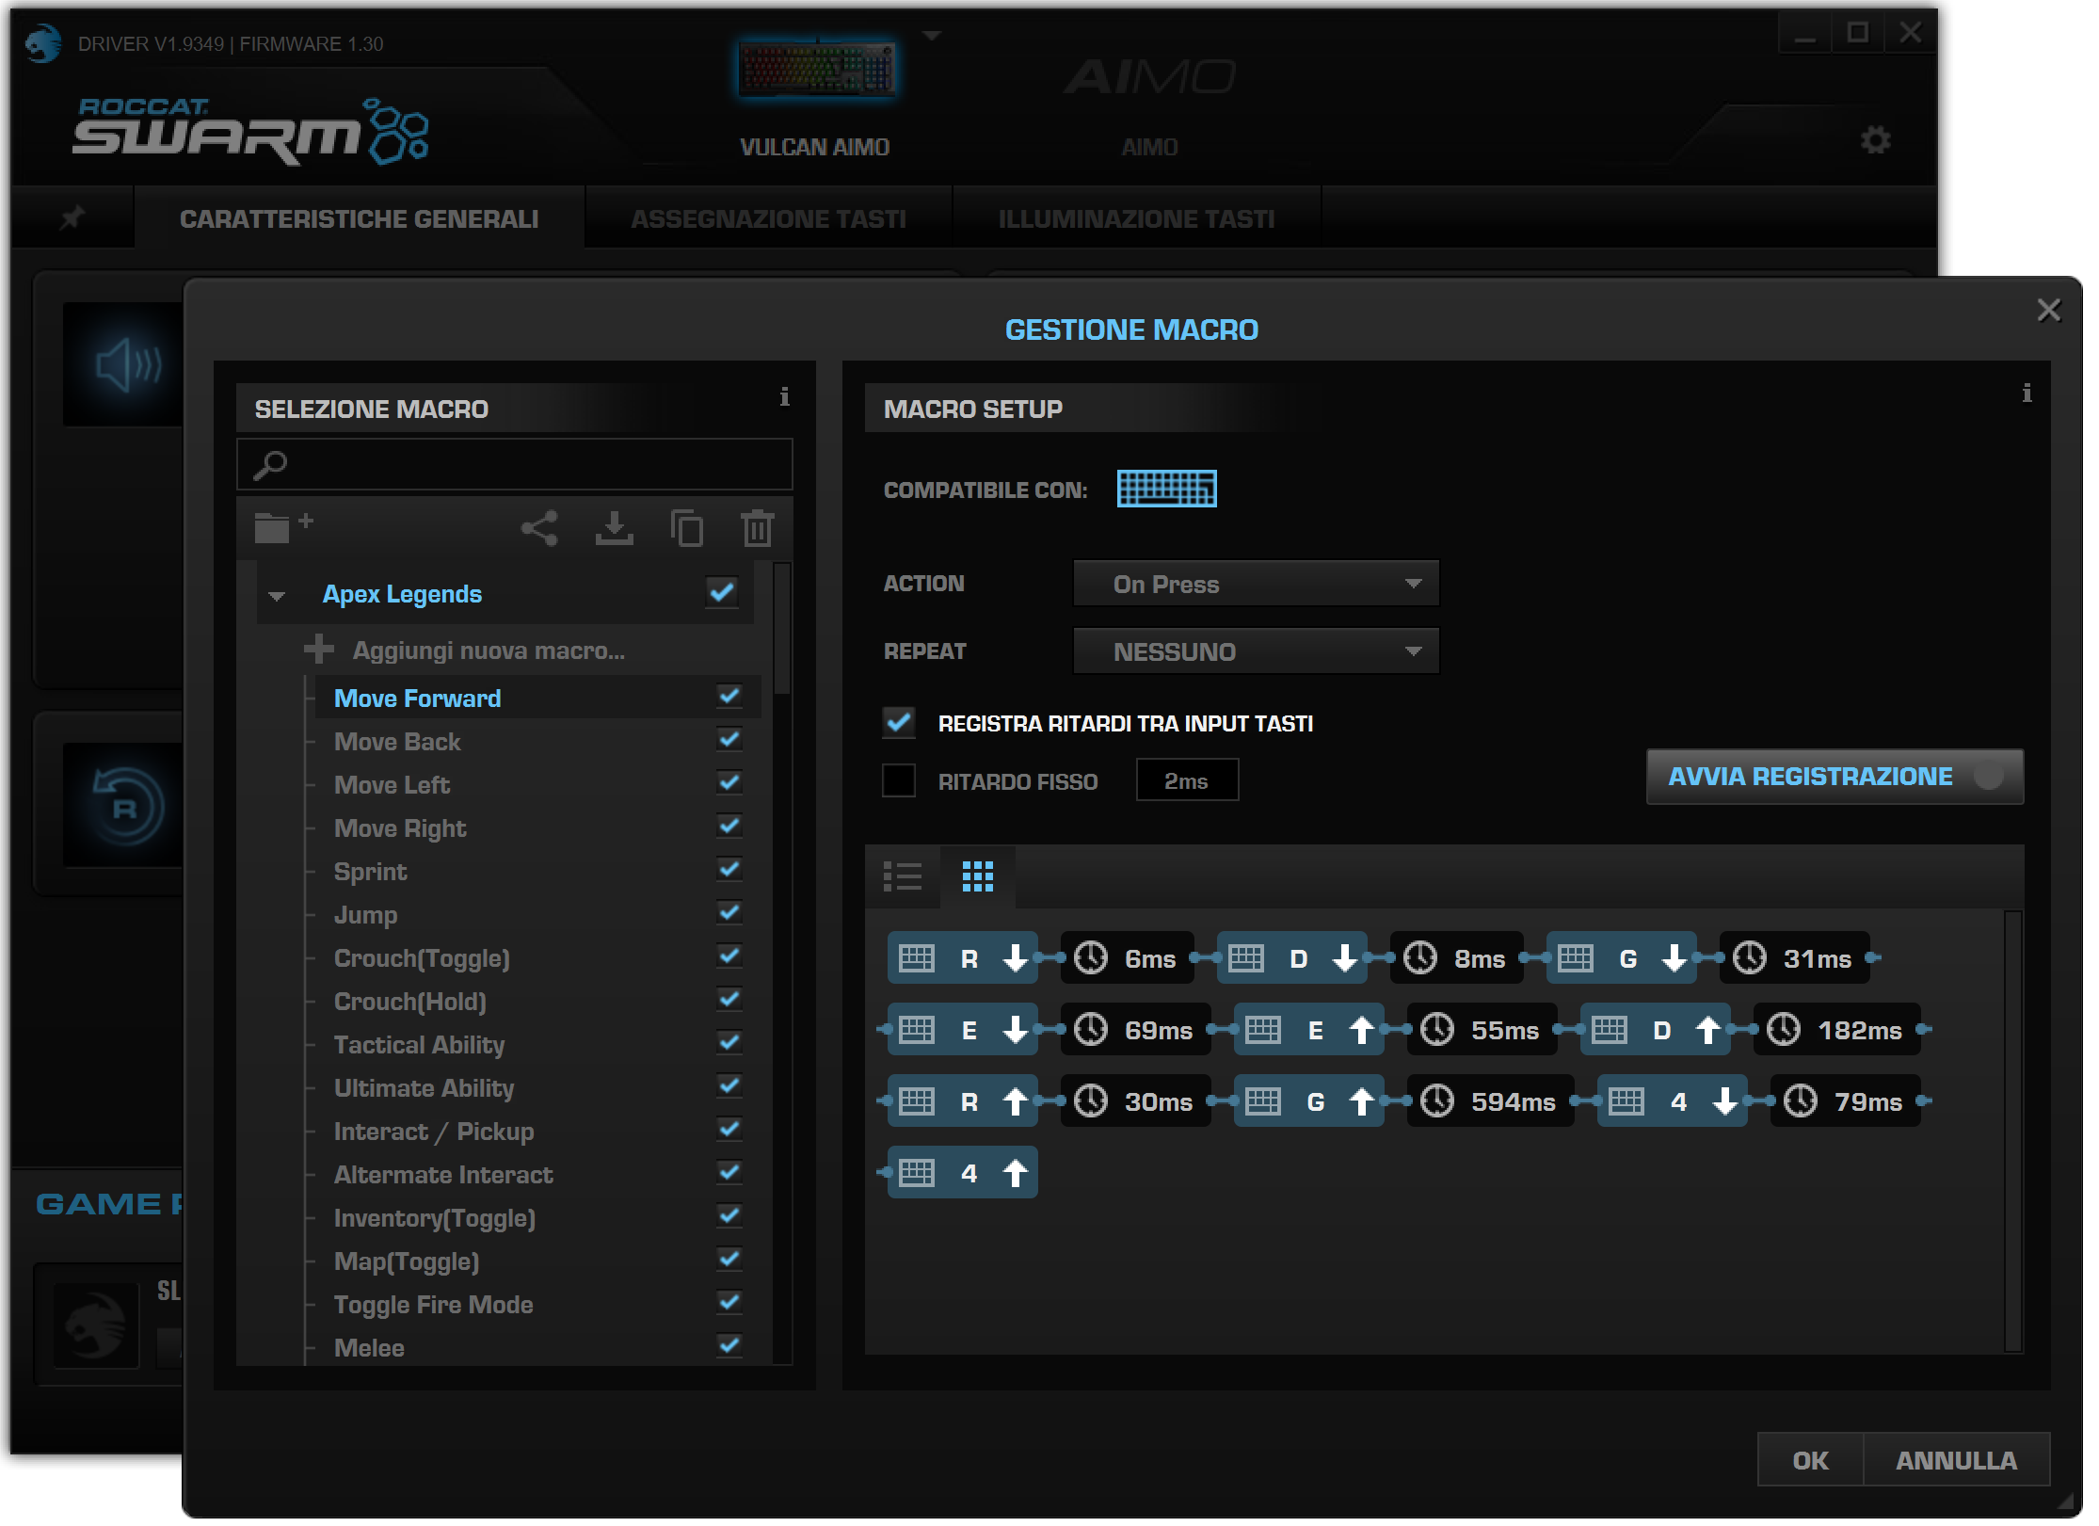Select the G key-down event
This screenshot has width=2099, height=1526.
coord(1622,958)
